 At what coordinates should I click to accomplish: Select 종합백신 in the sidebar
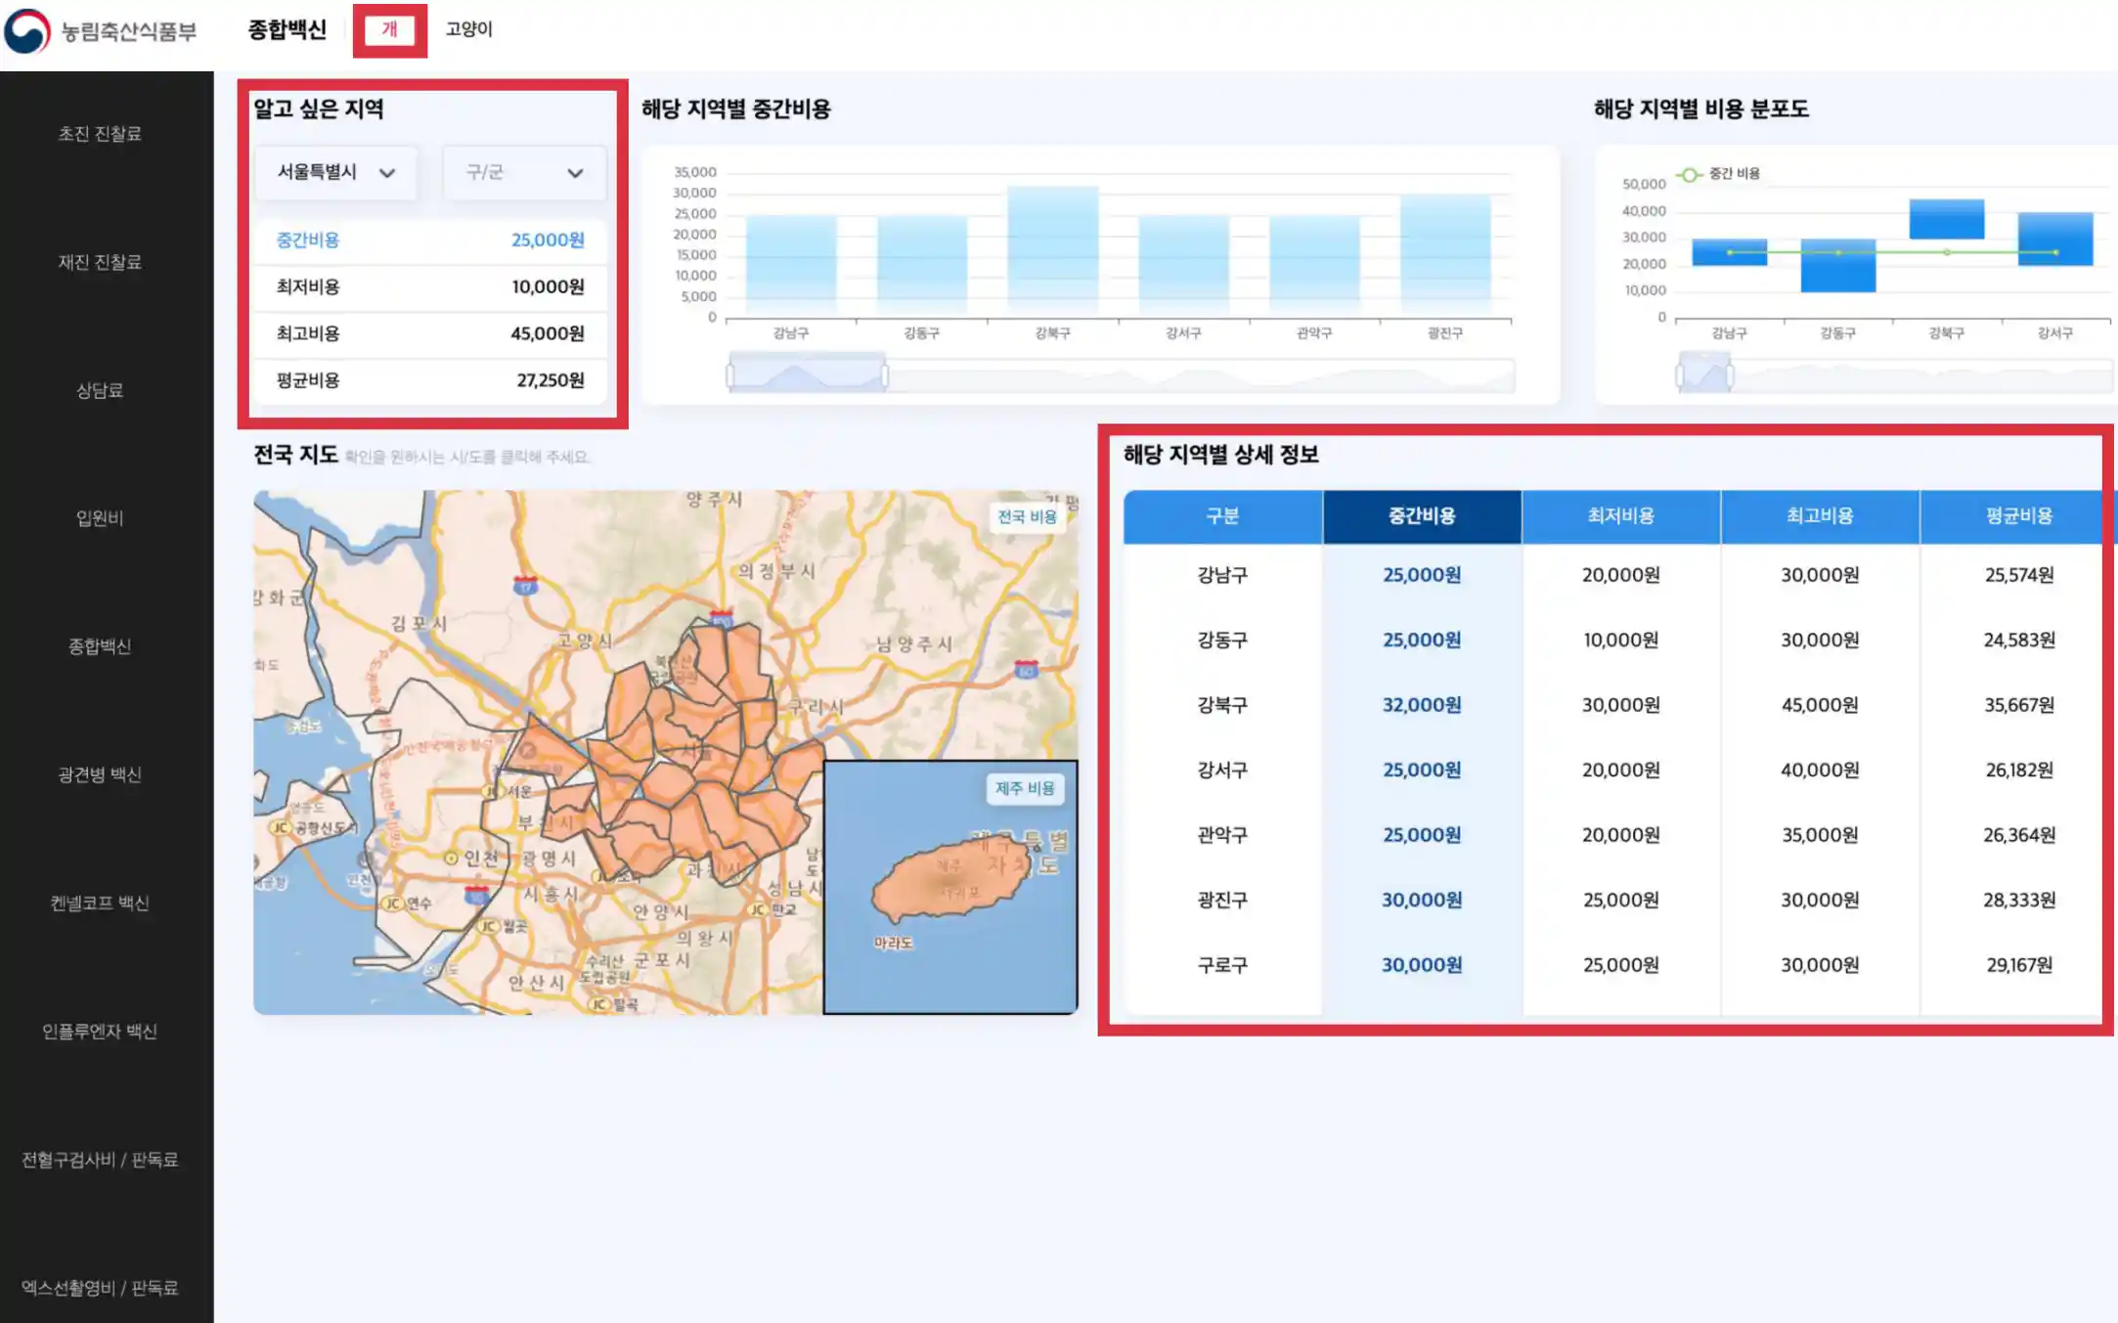100,646
